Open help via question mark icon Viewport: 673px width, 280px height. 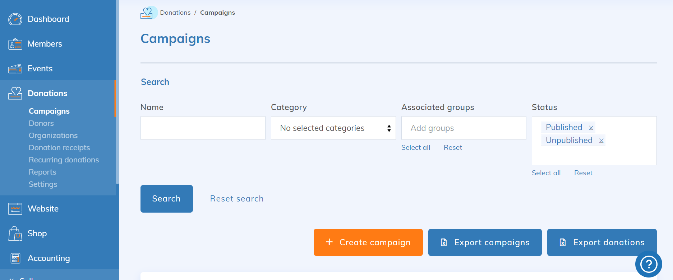(649, 264)
